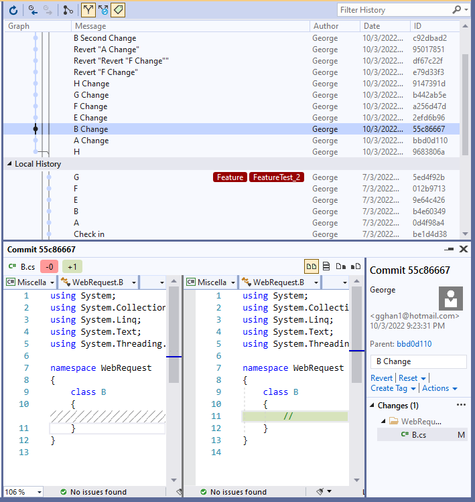
Task: Show left file only in diff
Action: [341, 266]
